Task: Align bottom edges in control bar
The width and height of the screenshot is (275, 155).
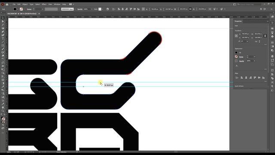Action: (138, 9)
